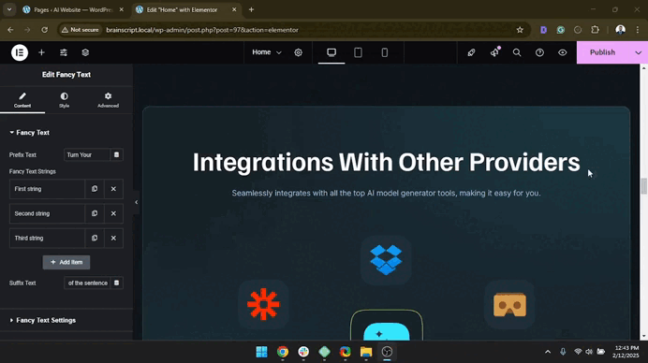Open page settings gear icon

tap(298, 52)
